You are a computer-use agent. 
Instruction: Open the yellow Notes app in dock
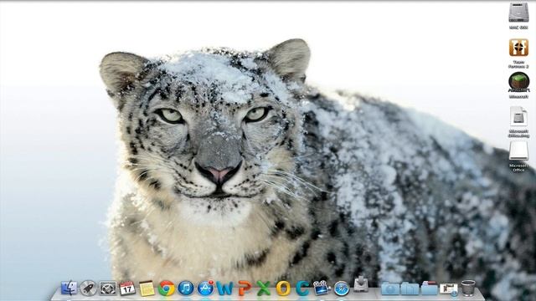pyautogui.click(x=147, y=288)
